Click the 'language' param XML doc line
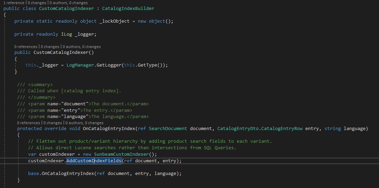This screenshot has height=188, width=379. [83, 117]
